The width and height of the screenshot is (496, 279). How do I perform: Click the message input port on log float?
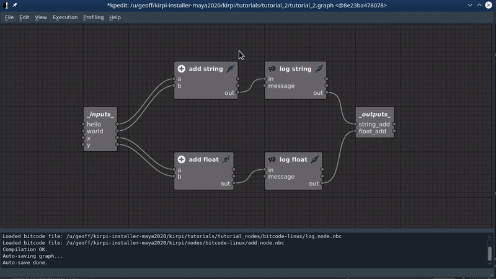(265, 177)
